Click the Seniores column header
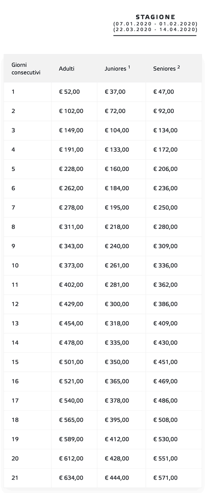Image resolution: width=206 pixels, height=493 pixels. click(164, 69)
